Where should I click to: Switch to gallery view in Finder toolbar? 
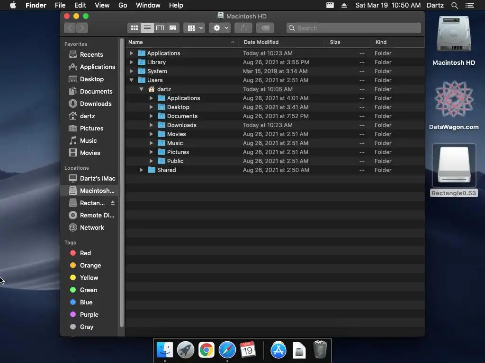(x=173, y=28)
